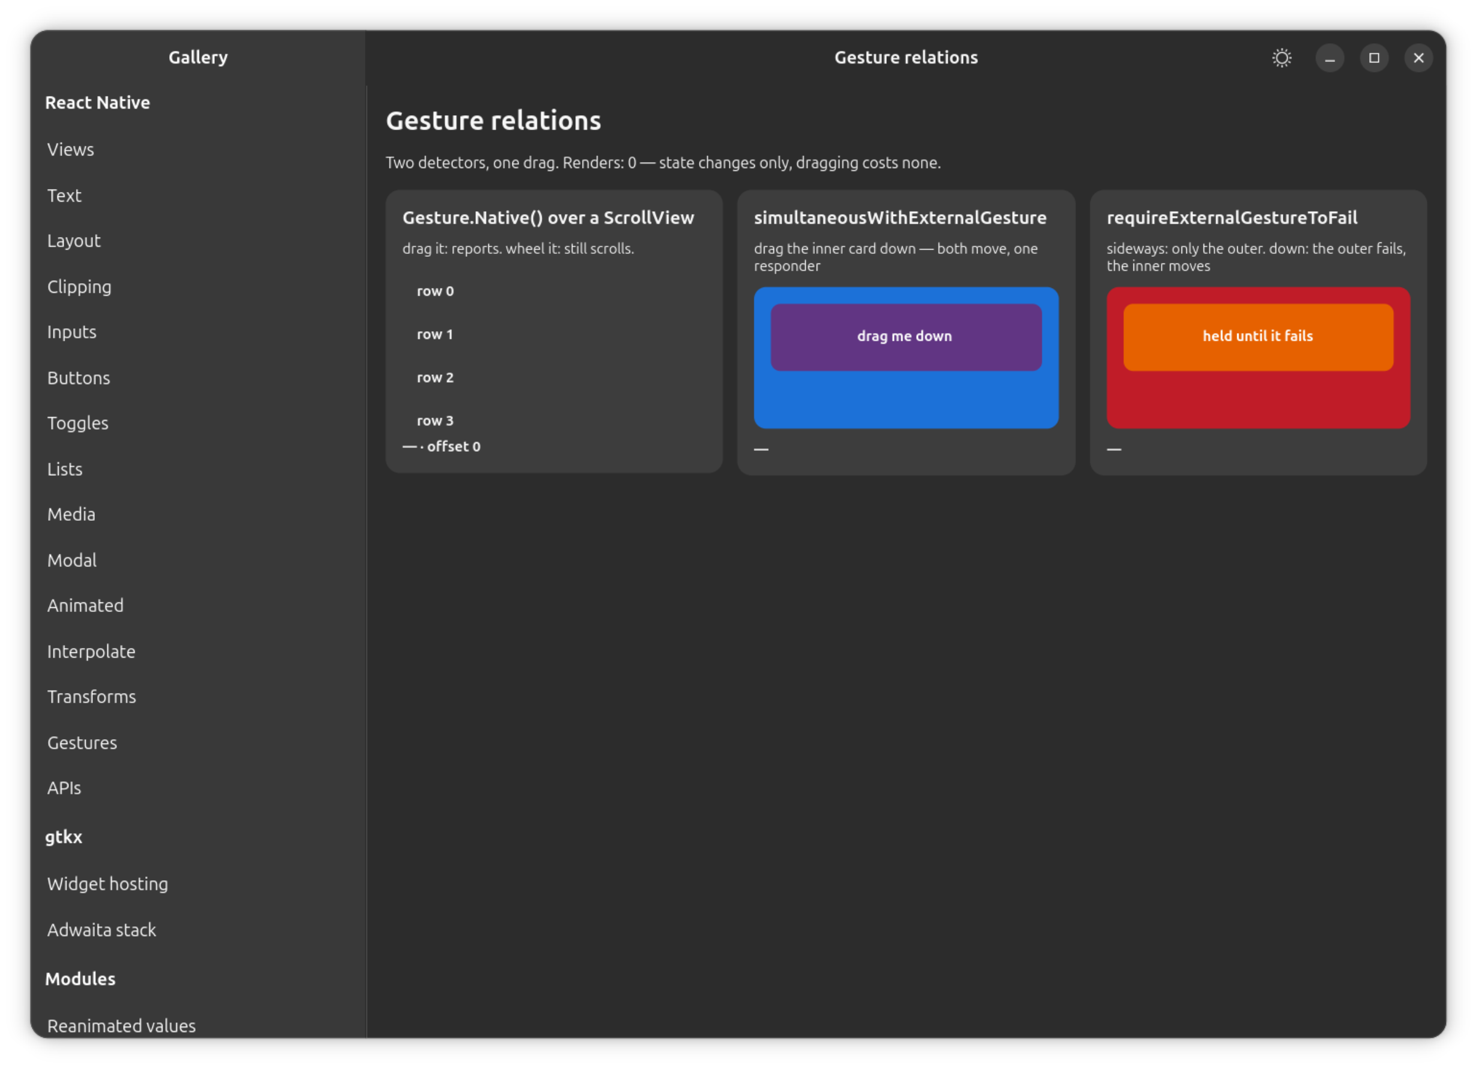The height and width of the screenshot is (1068, 1476).
Task: Select the Modal sidebar item
Action: (x=198, y=560)
